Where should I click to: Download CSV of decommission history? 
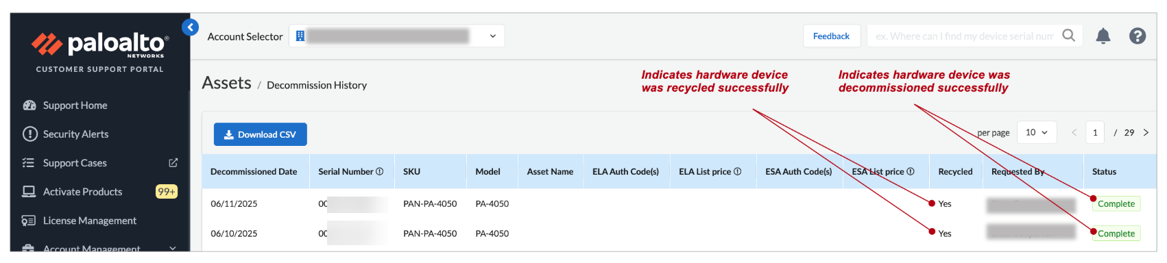tap(260, 134)
